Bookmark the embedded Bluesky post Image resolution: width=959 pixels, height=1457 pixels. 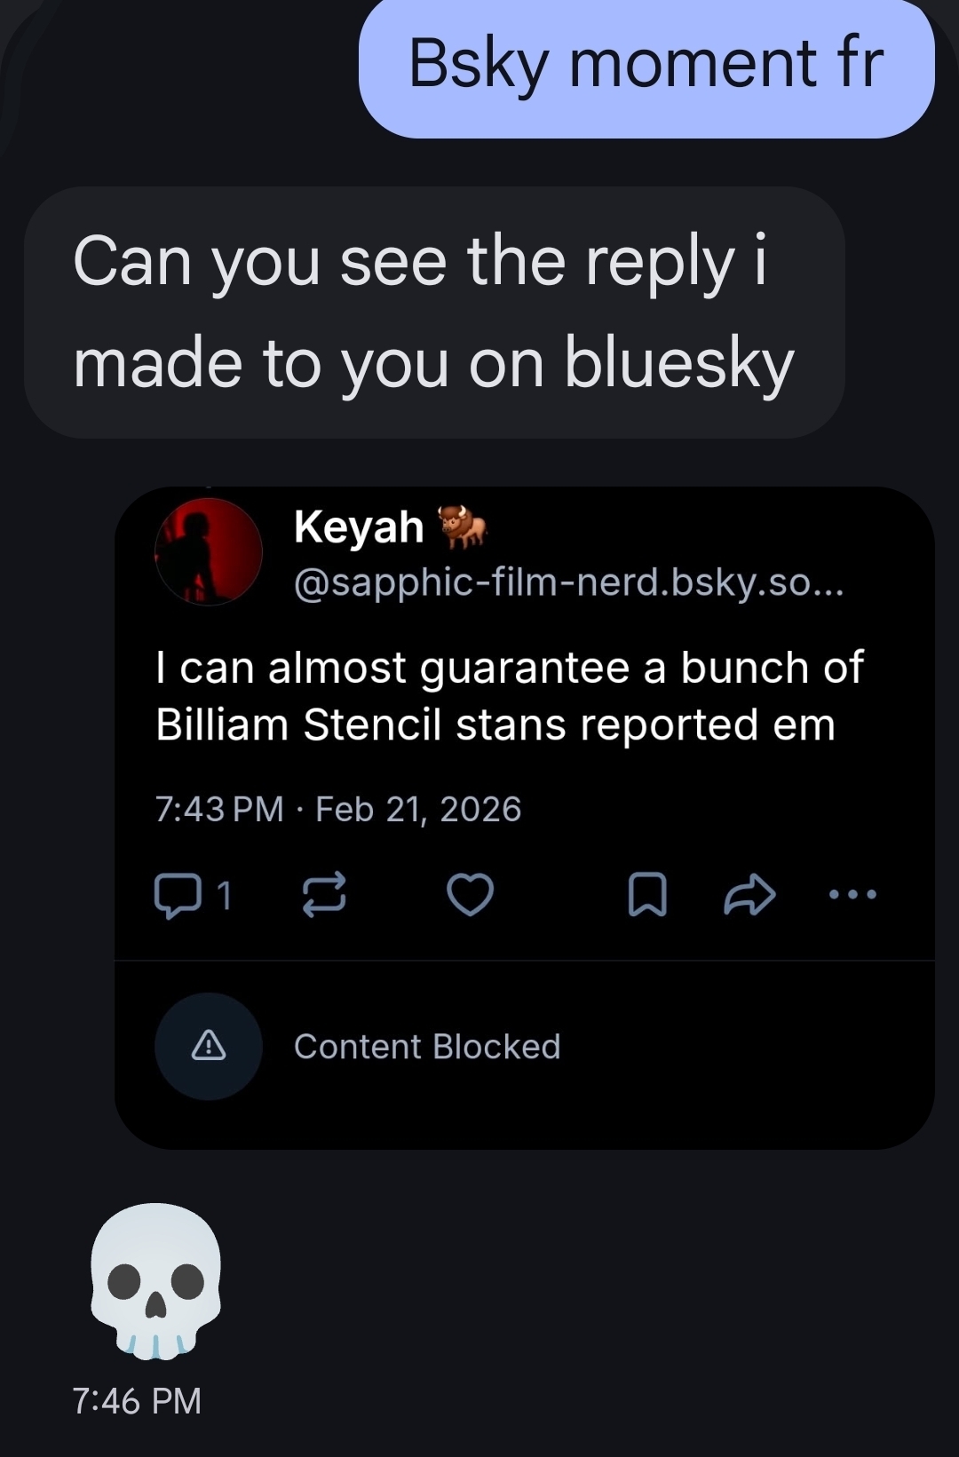(647, 894)
